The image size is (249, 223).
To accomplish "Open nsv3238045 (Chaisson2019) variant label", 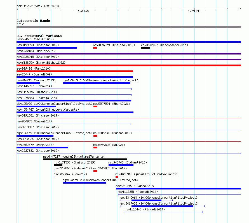I will coord(38,57).
